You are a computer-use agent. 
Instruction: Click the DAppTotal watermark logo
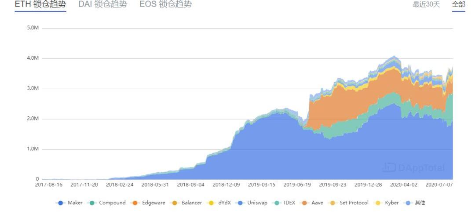[x=414, y=167]
